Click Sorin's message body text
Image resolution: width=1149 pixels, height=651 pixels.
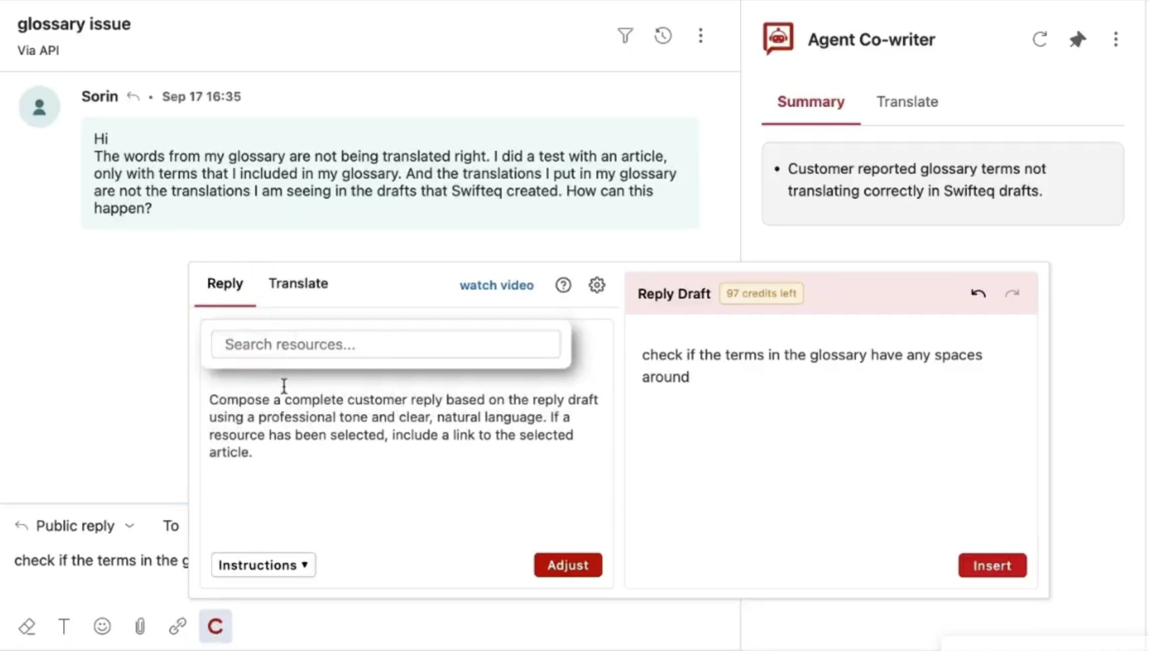[385, 173]
